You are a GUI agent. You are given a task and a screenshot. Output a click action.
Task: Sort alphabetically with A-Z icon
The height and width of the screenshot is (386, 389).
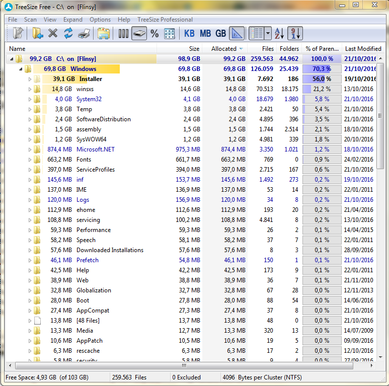point(279,33)
